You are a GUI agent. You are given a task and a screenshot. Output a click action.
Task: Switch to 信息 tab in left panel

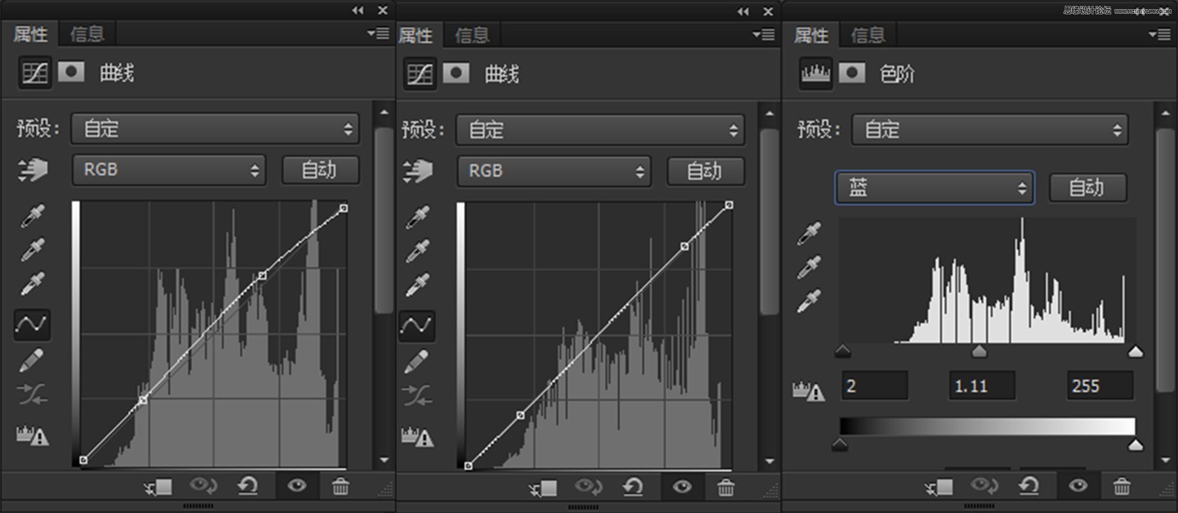[87, 33]
